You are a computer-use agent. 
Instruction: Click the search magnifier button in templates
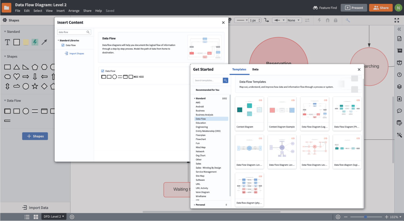click(x=225, y=80)
